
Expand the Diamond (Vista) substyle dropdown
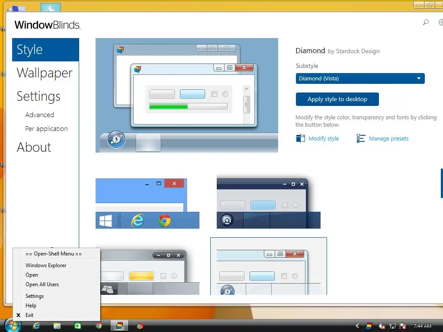[360, 79]
